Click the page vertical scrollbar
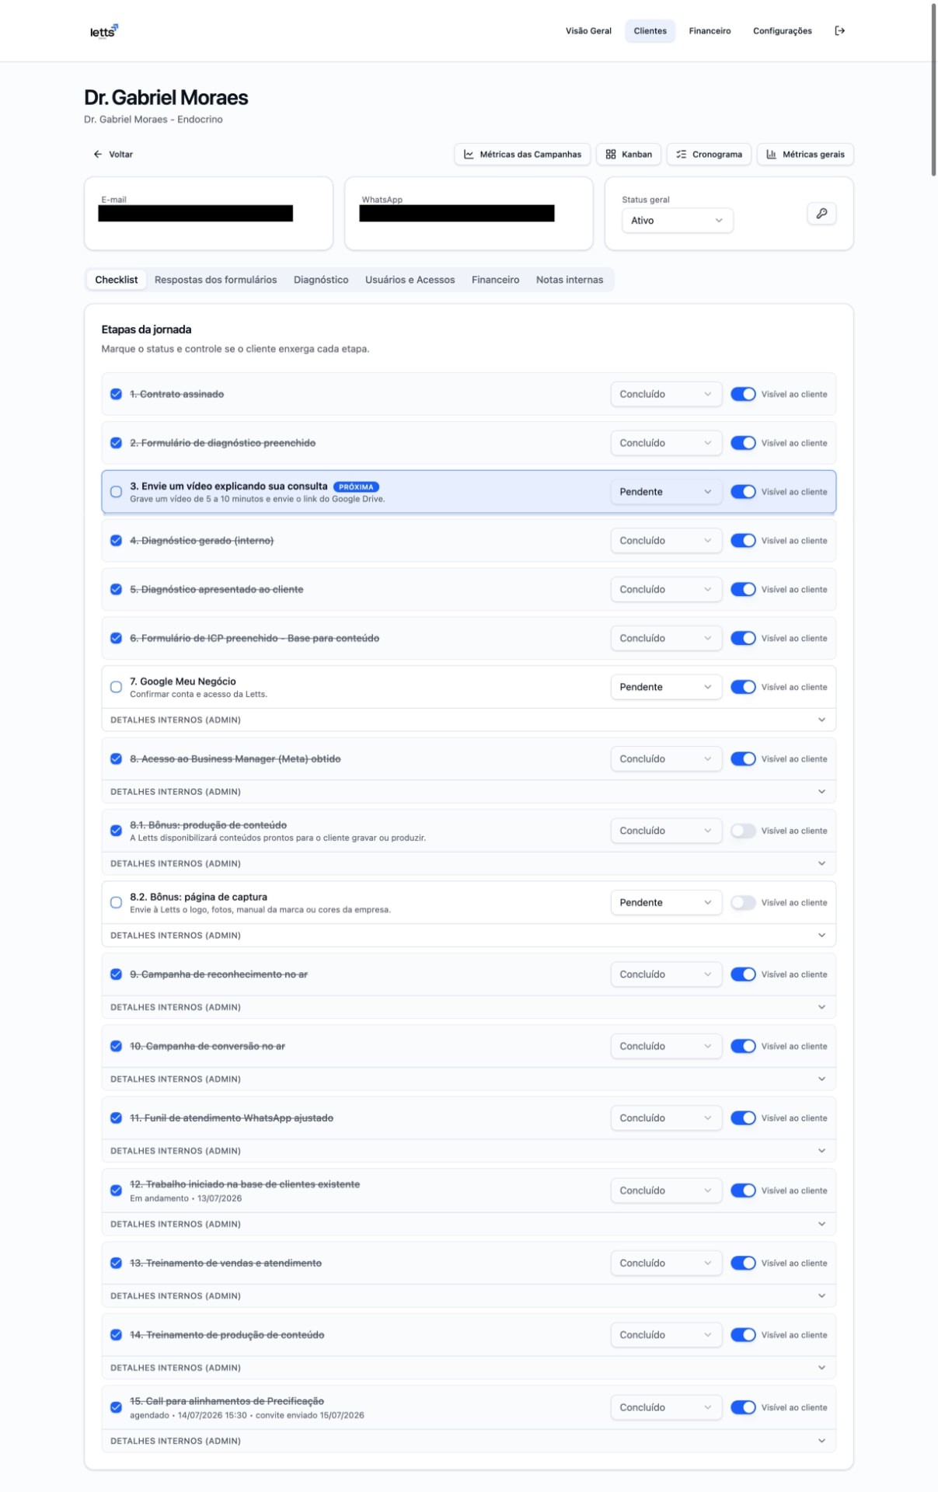Image resolution: width=938 pixels, height=1492 pixels. [x=933, y=89]
